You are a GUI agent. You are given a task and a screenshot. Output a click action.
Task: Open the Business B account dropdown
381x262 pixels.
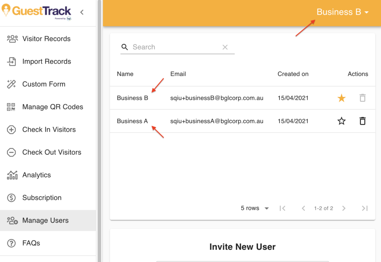tap(342, 12)
